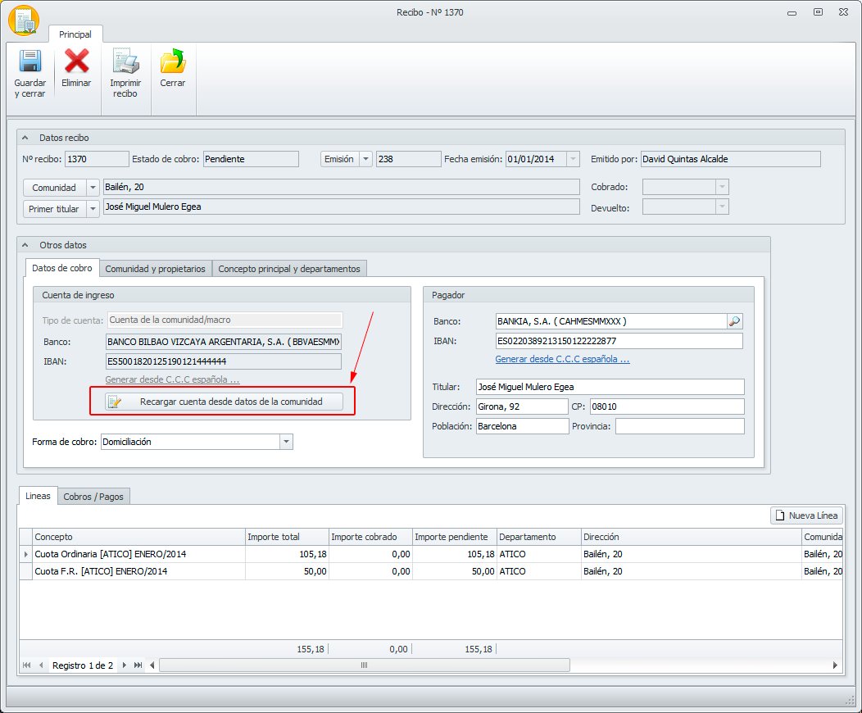Open the Forma de cobro dropdown
The height and width of the screenshot is (713, 862).
tap(286, 442)
